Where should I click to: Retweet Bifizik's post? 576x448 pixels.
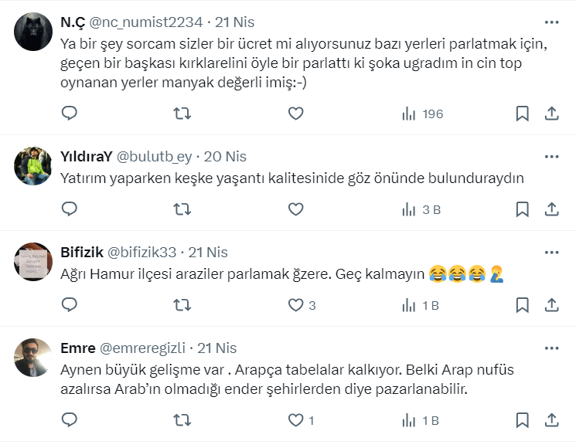182,305
